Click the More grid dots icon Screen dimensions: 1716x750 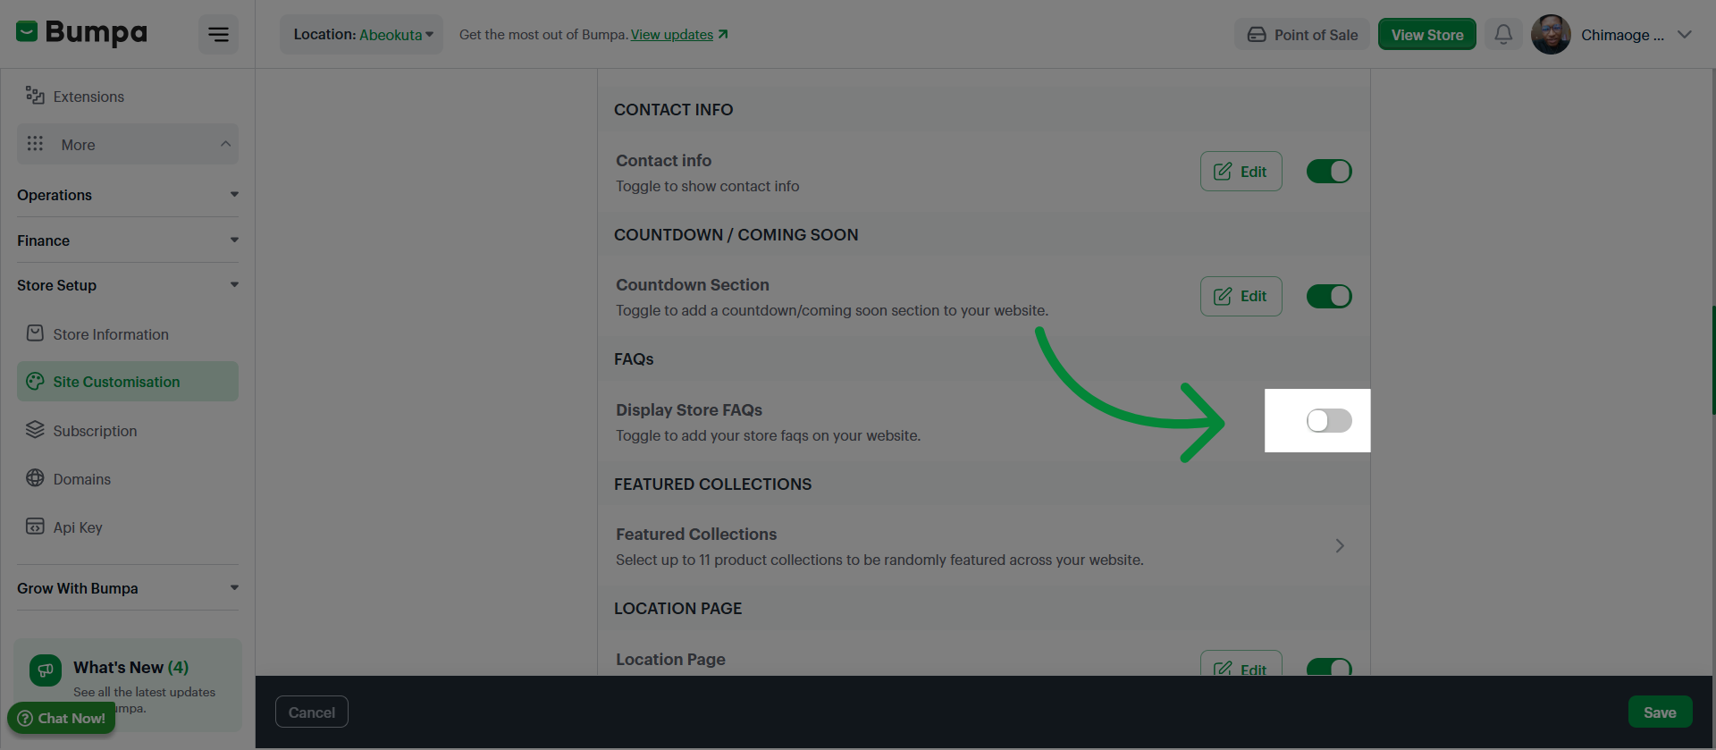coord(35,144)
